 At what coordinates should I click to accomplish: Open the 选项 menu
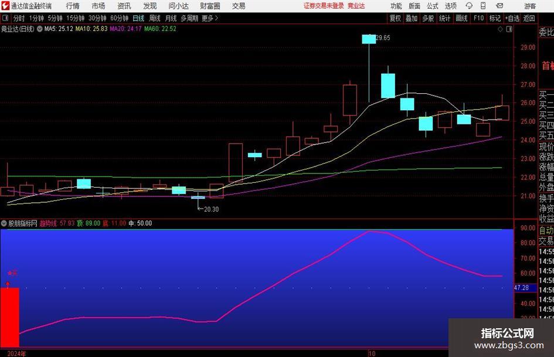click(450, 6)
